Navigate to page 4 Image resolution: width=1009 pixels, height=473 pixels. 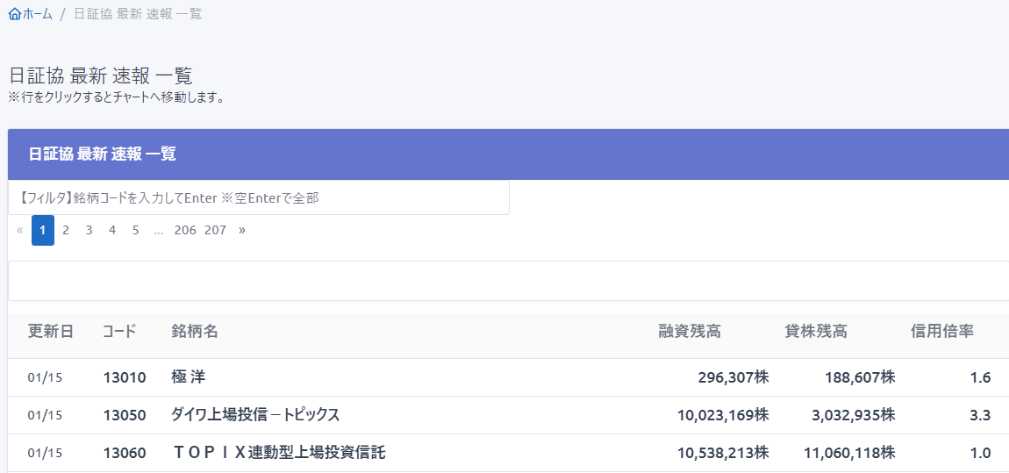pyautogui.click(x=112, y=231)
